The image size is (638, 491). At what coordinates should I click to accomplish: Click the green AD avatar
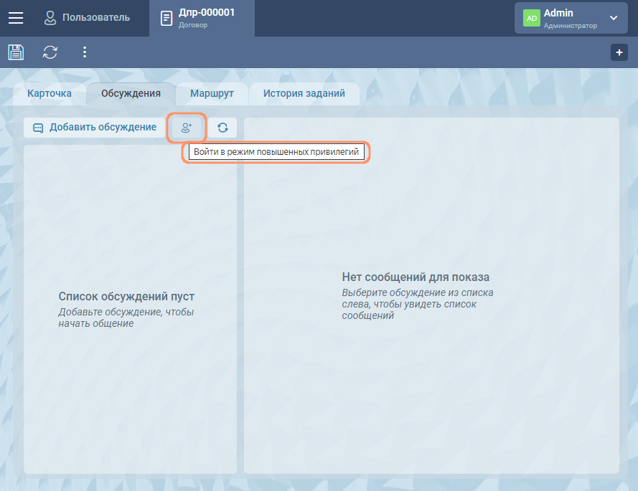pyautogui.click(x=532, y=18)
